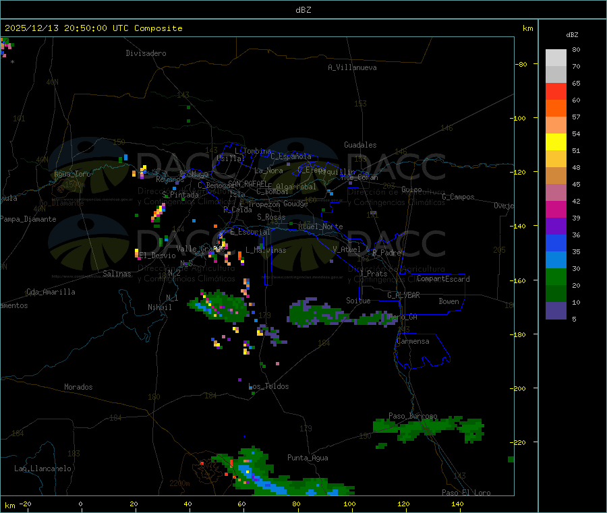
Task: Click the 'Paso El Loro' label
Action: coord(467,493)
